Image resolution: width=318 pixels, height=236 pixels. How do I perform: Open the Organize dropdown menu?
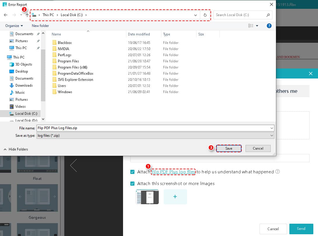[x=14, y=26]
